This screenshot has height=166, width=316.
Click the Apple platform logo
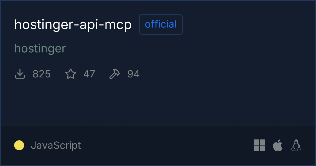pyautogui.click(x=278, y=145)
